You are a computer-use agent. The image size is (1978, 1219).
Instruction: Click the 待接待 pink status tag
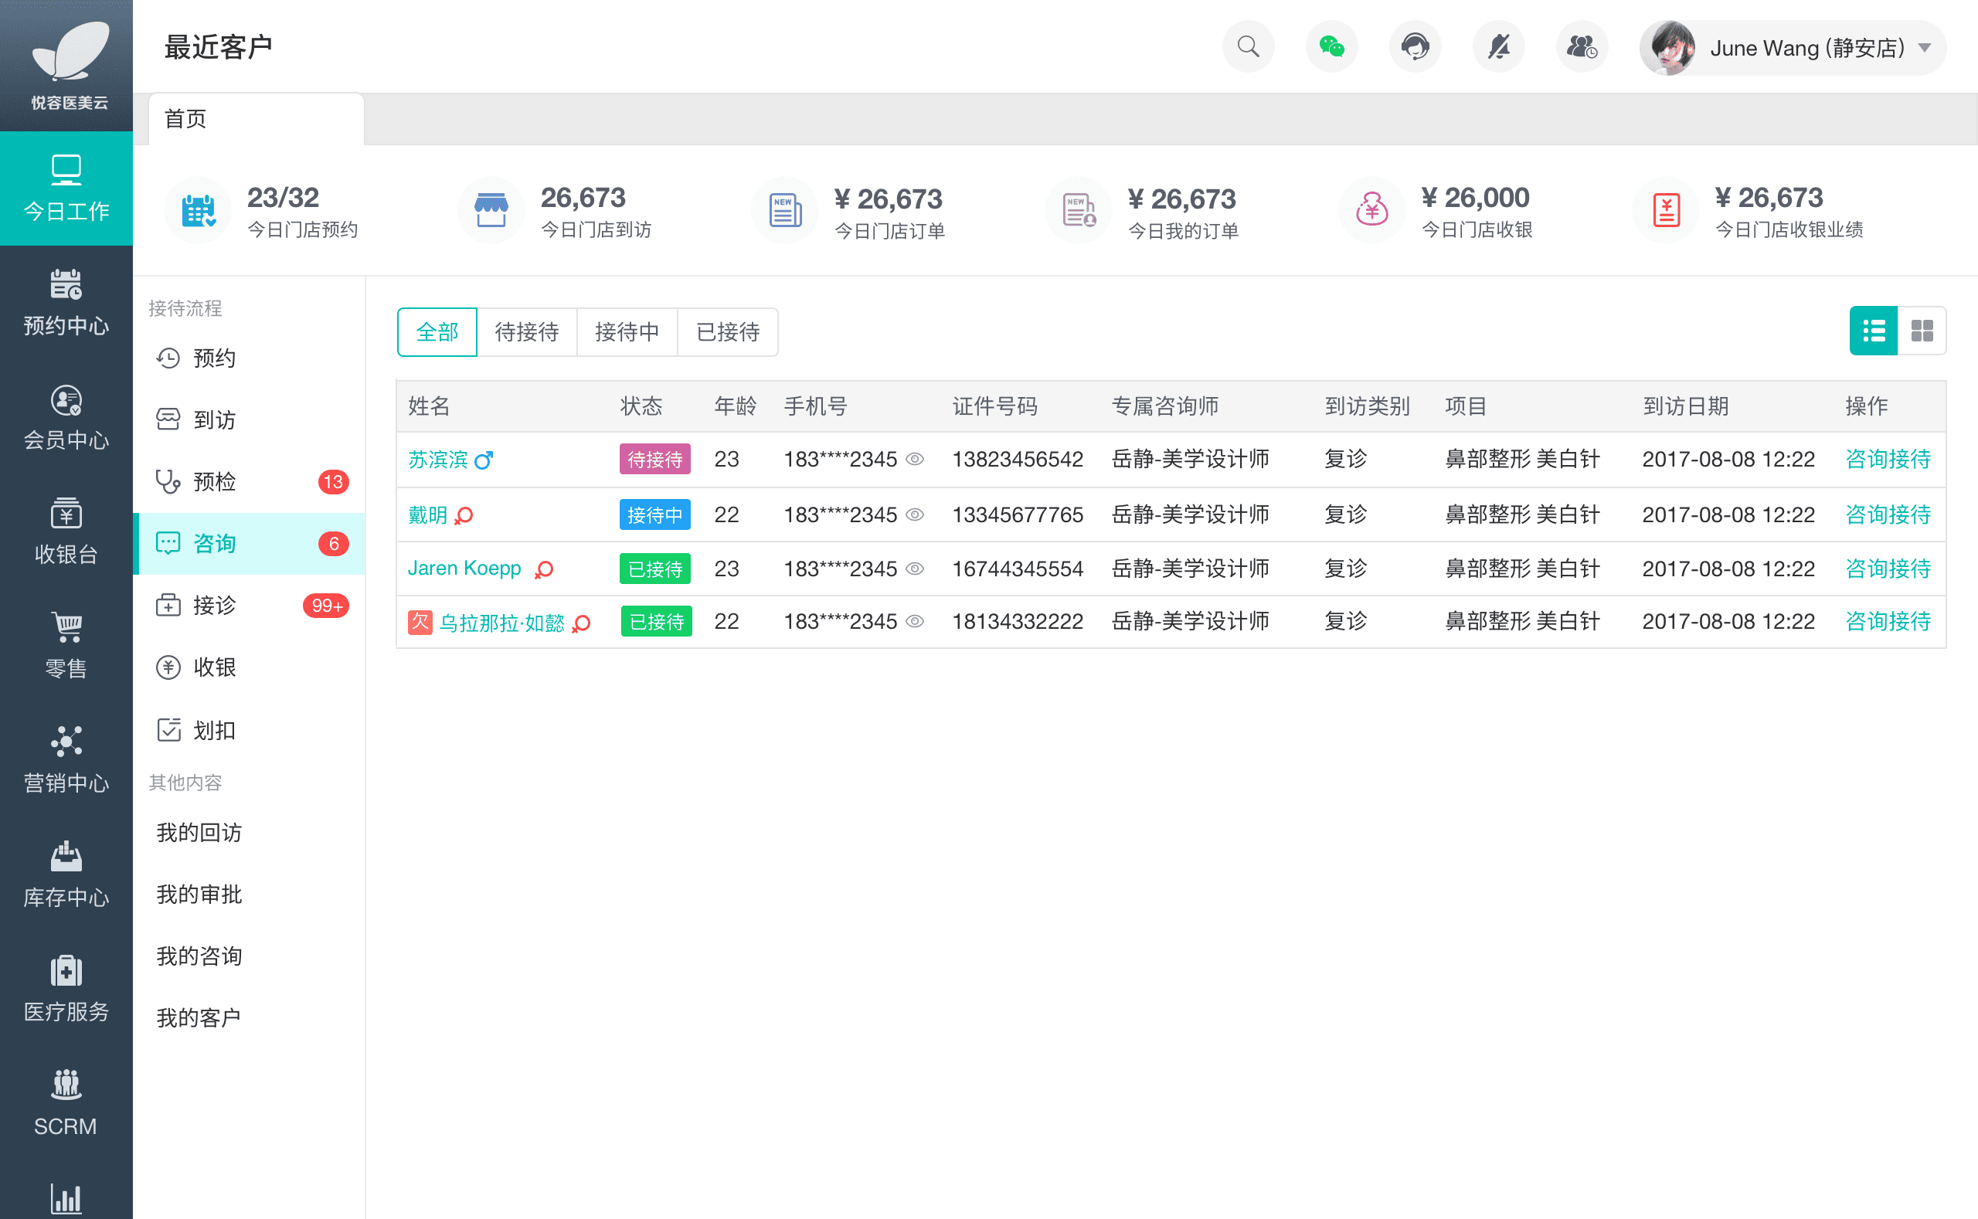pyautogui.click(x=654, y=460)
